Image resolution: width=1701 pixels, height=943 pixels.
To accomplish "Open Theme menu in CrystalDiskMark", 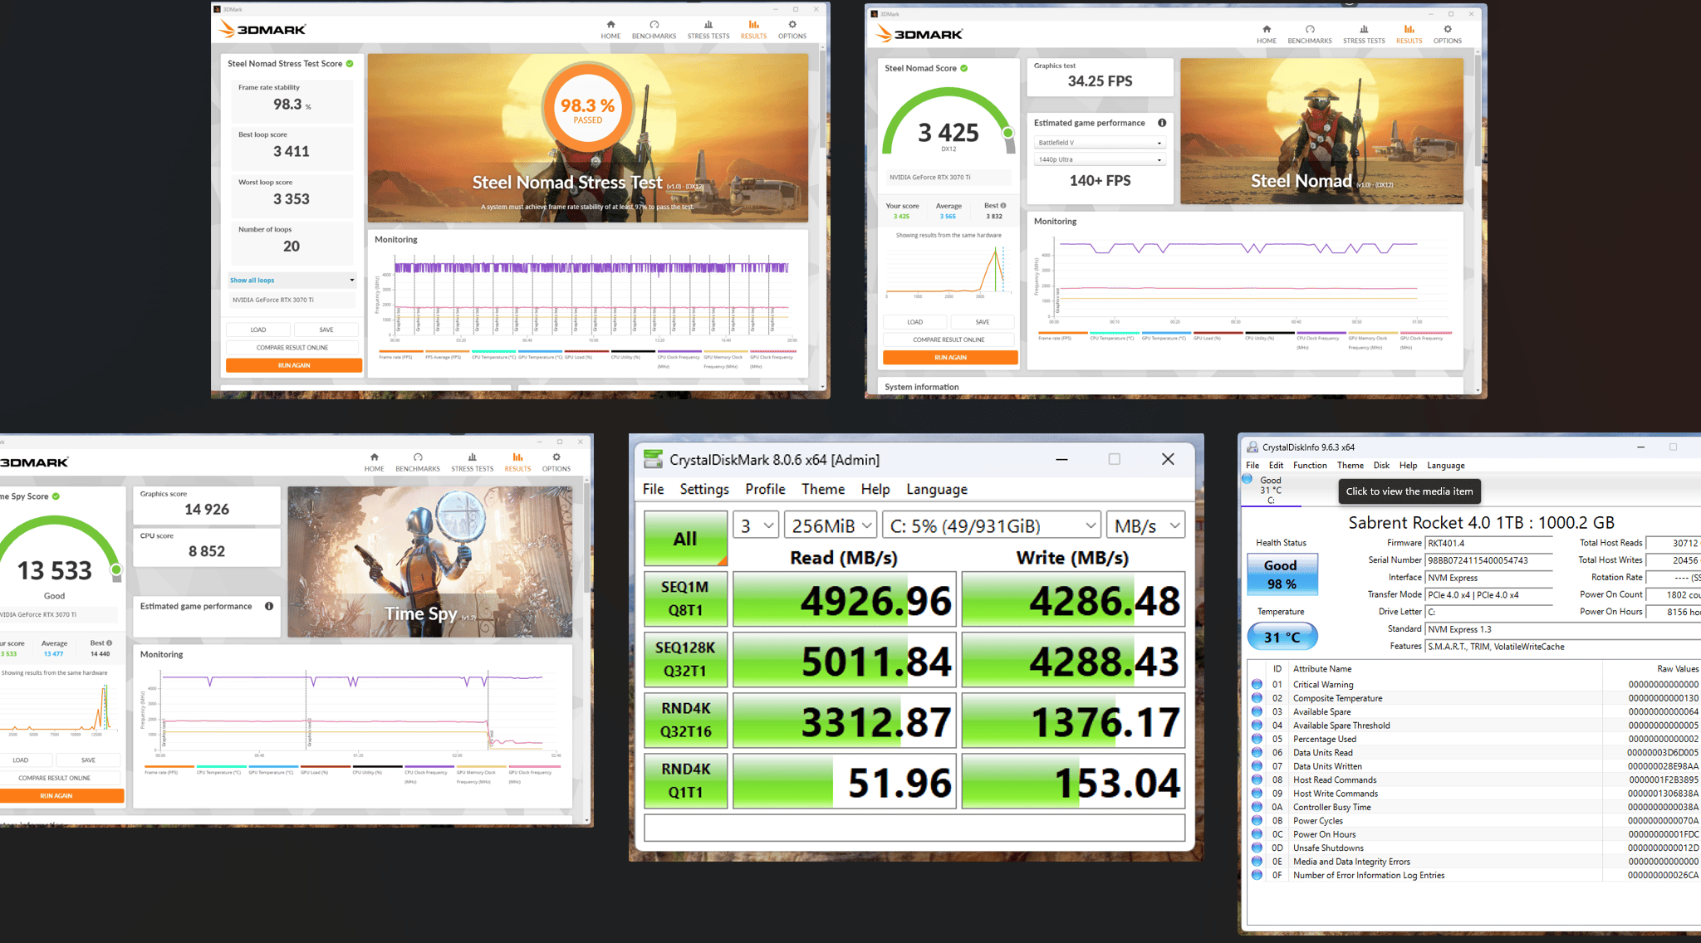I will [x=823, y=489].
